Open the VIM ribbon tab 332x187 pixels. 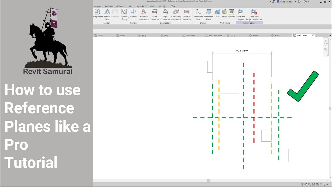click(x=153, y=6)
